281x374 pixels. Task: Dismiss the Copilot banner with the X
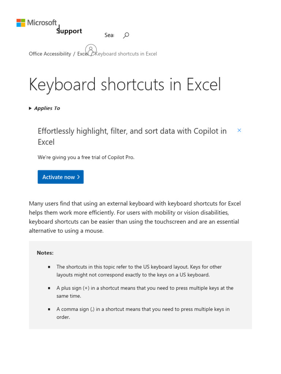click(239, 130)
